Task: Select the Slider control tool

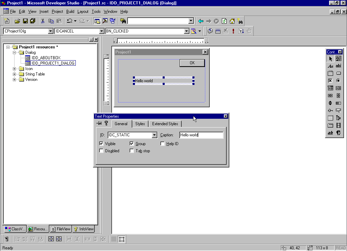Action: click(x=330, y=111)
